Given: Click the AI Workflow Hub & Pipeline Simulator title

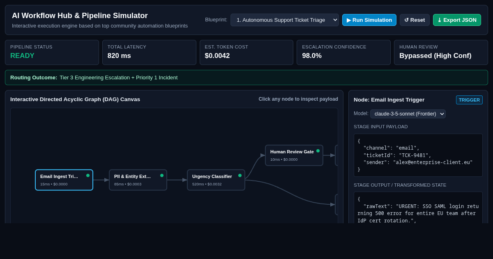Looking at the screenshot, I should [x=80, y=16].
